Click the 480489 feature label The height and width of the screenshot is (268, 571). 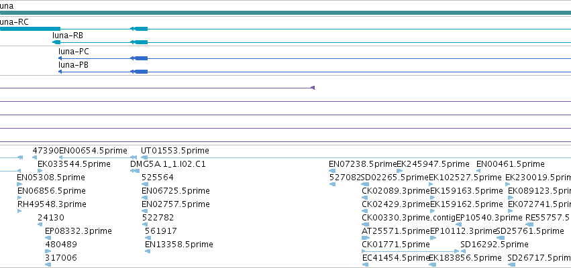61,245
